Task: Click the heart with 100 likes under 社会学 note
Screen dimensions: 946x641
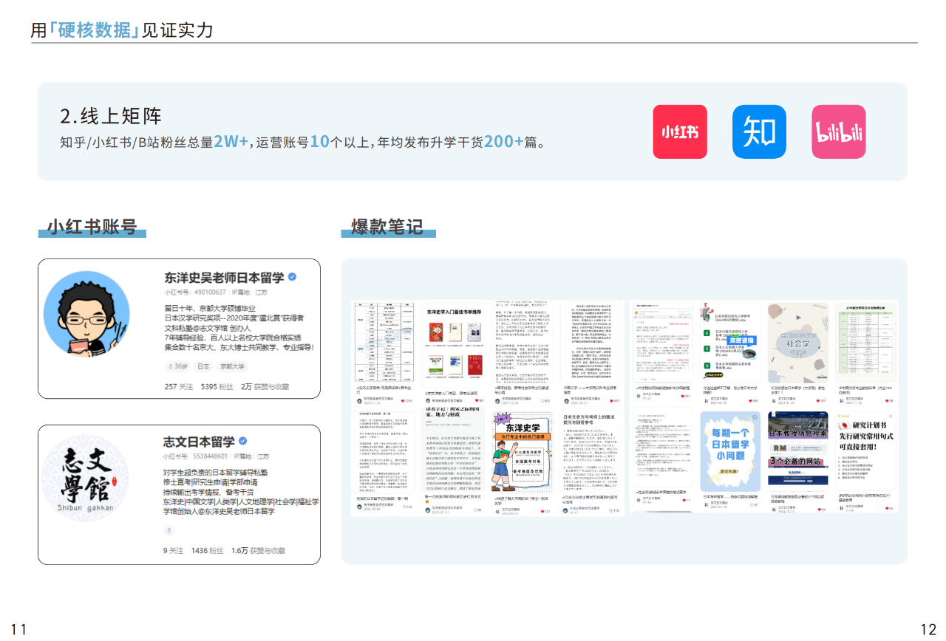Action: click(x=817, y=401)
